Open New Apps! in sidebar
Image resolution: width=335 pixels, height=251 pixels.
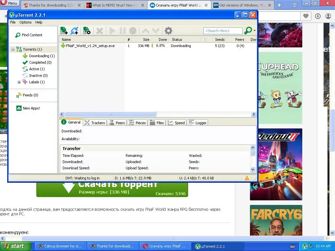click(x=28, y=108)
